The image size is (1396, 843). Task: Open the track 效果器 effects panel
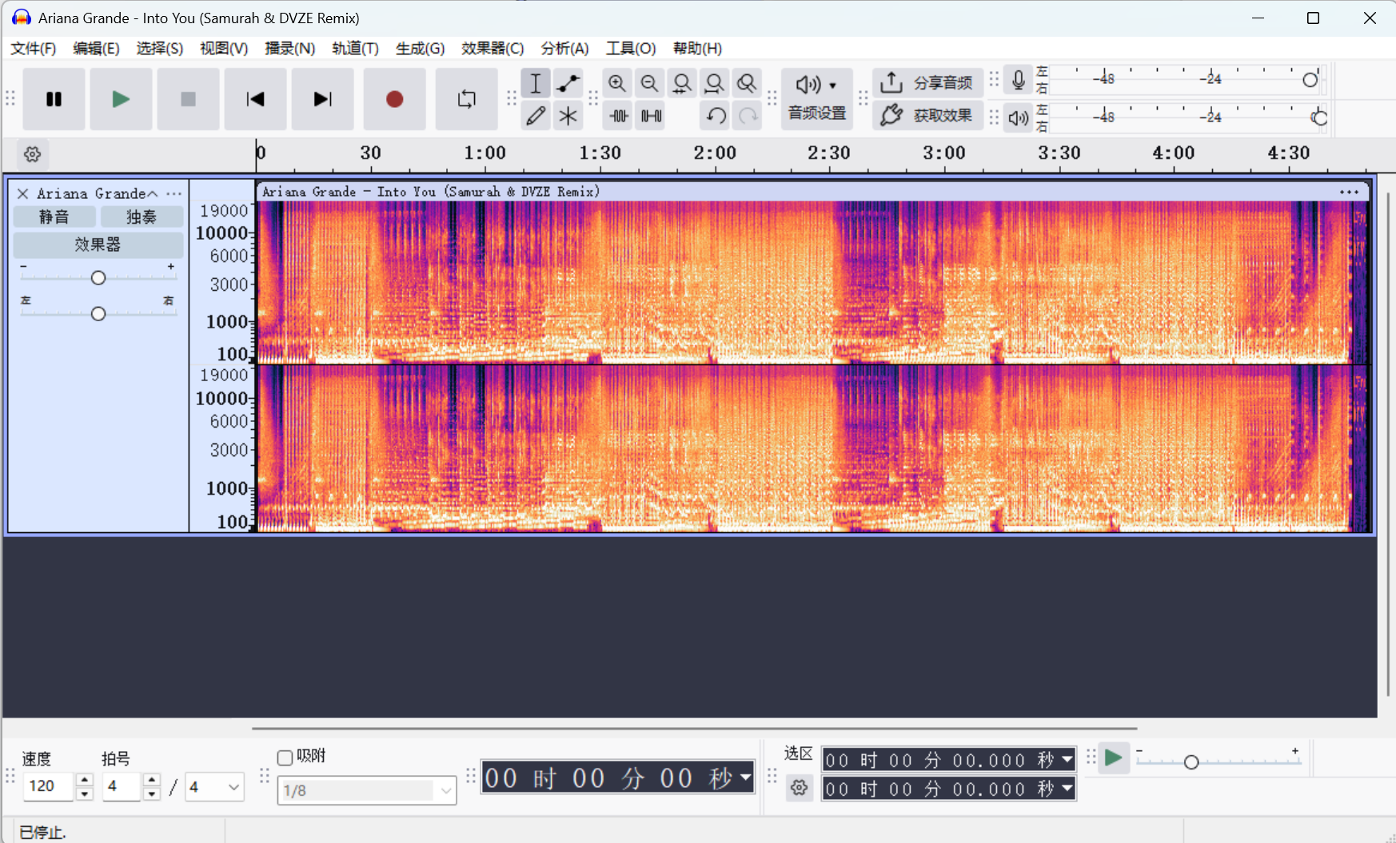coord(98,245)
